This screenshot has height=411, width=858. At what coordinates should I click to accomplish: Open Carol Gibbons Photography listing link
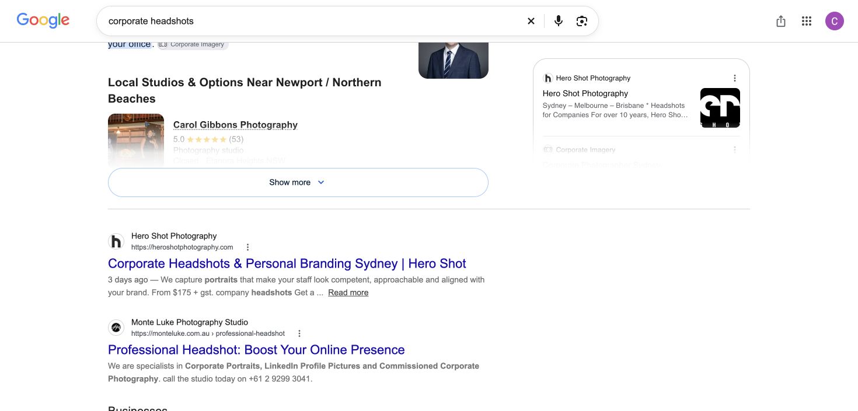pos(235,125)
